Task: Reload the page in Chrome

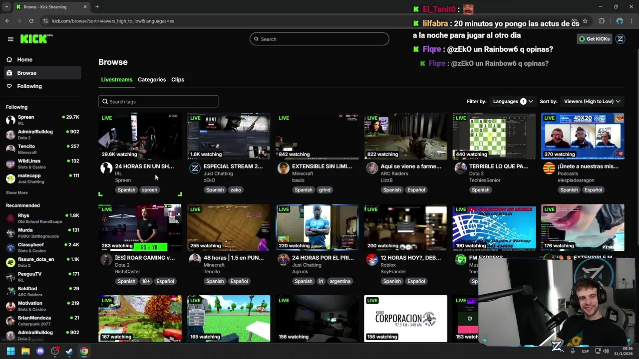Action: pos(31,21)
